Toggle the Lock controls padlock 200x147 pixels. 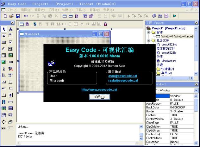pyautogui.click(x=105, y=24)
